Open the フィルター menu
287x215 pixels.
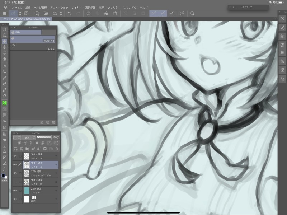[x=114, y=8]
